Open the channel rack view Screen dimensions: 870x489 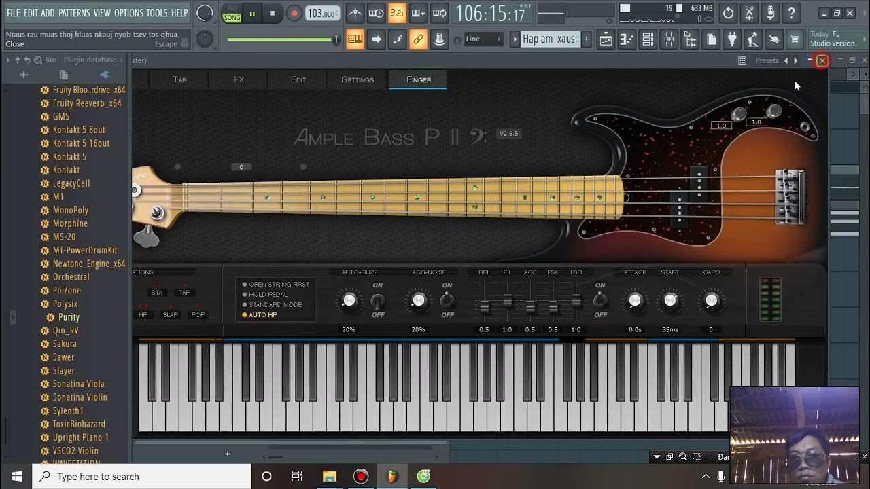[x=648, y=39]
